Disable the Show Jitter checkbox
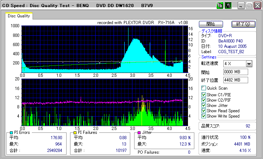 coord(204,105)
